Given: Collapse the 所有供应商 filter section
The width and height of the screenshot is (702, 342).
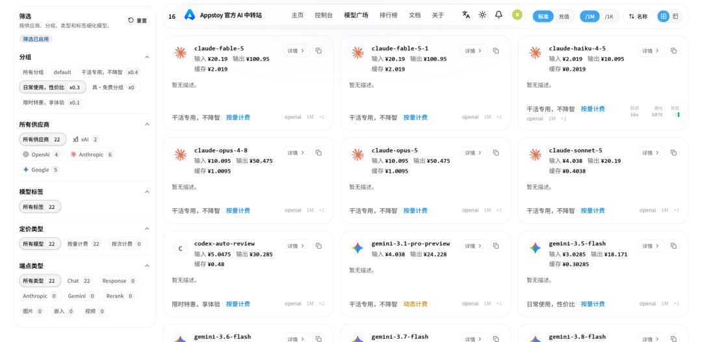Looking at the screenshot, I should coord(147,125).
